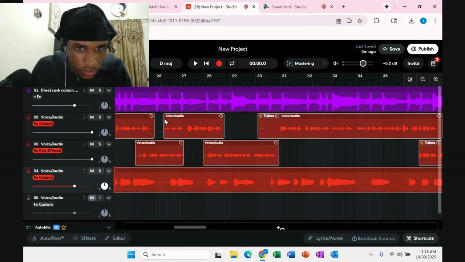465x262 pixels.
Task: Click the loop icon on track 02 middle region
Action: [221, 116]
